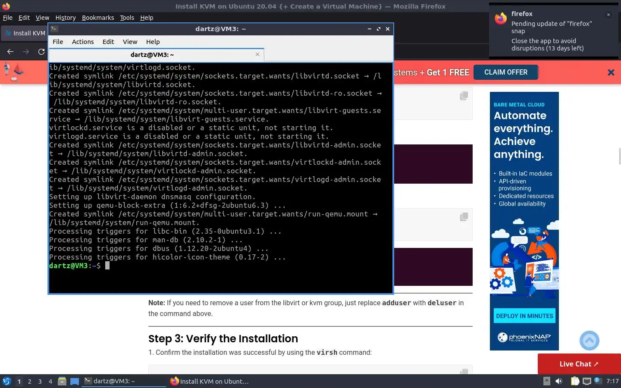Switch to workspace 3
621x388 pixels.
coord(40,381)
